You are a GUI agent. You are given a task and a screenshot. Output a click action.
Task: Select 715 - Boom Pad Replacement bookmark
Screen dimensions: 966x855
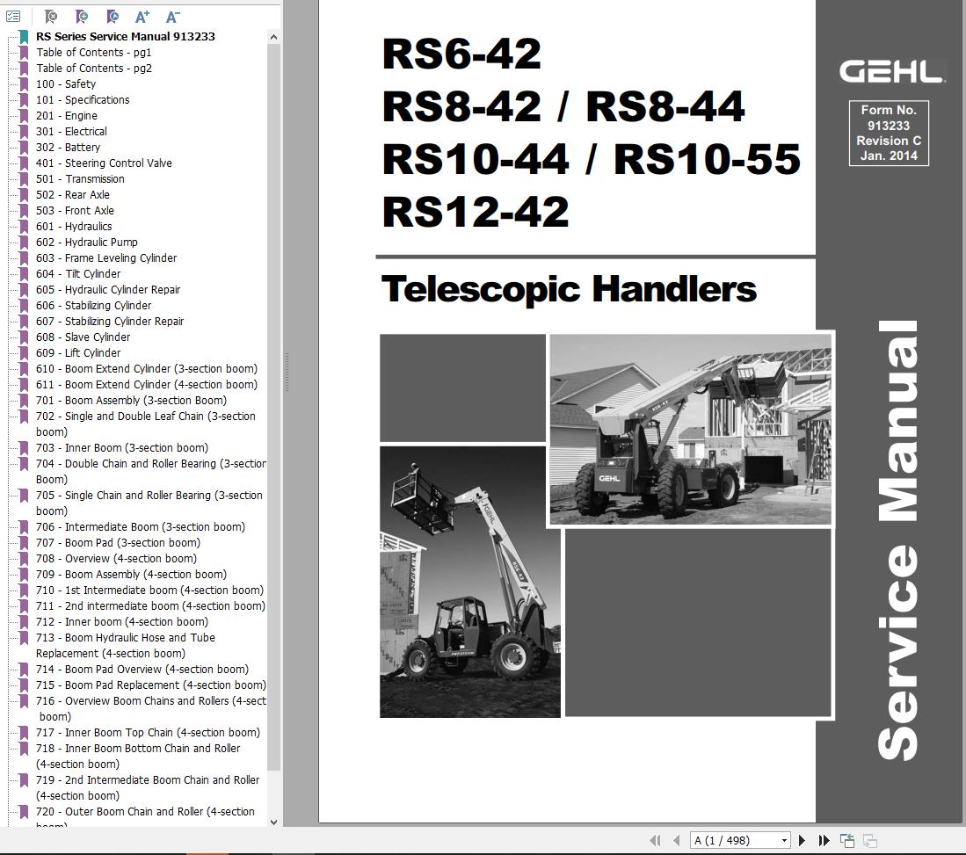click(x=151, y=685)
